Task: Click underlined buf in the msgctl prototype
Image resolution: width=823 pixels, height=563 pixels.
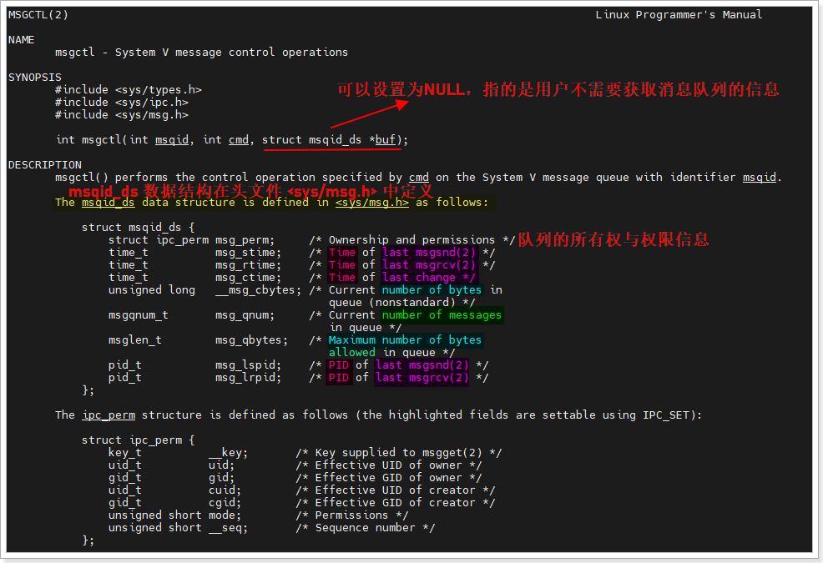Action: 385,140
